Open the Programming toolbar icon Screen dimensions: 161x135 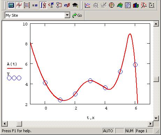tap(59, 5)
